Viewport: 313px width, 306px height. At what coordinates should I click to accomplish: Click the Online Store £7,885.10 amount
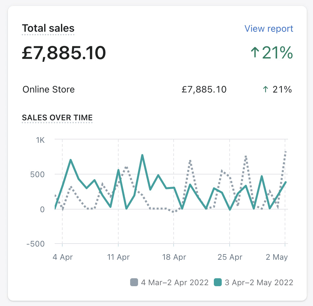pyautogui.click(x=204, y=89)
